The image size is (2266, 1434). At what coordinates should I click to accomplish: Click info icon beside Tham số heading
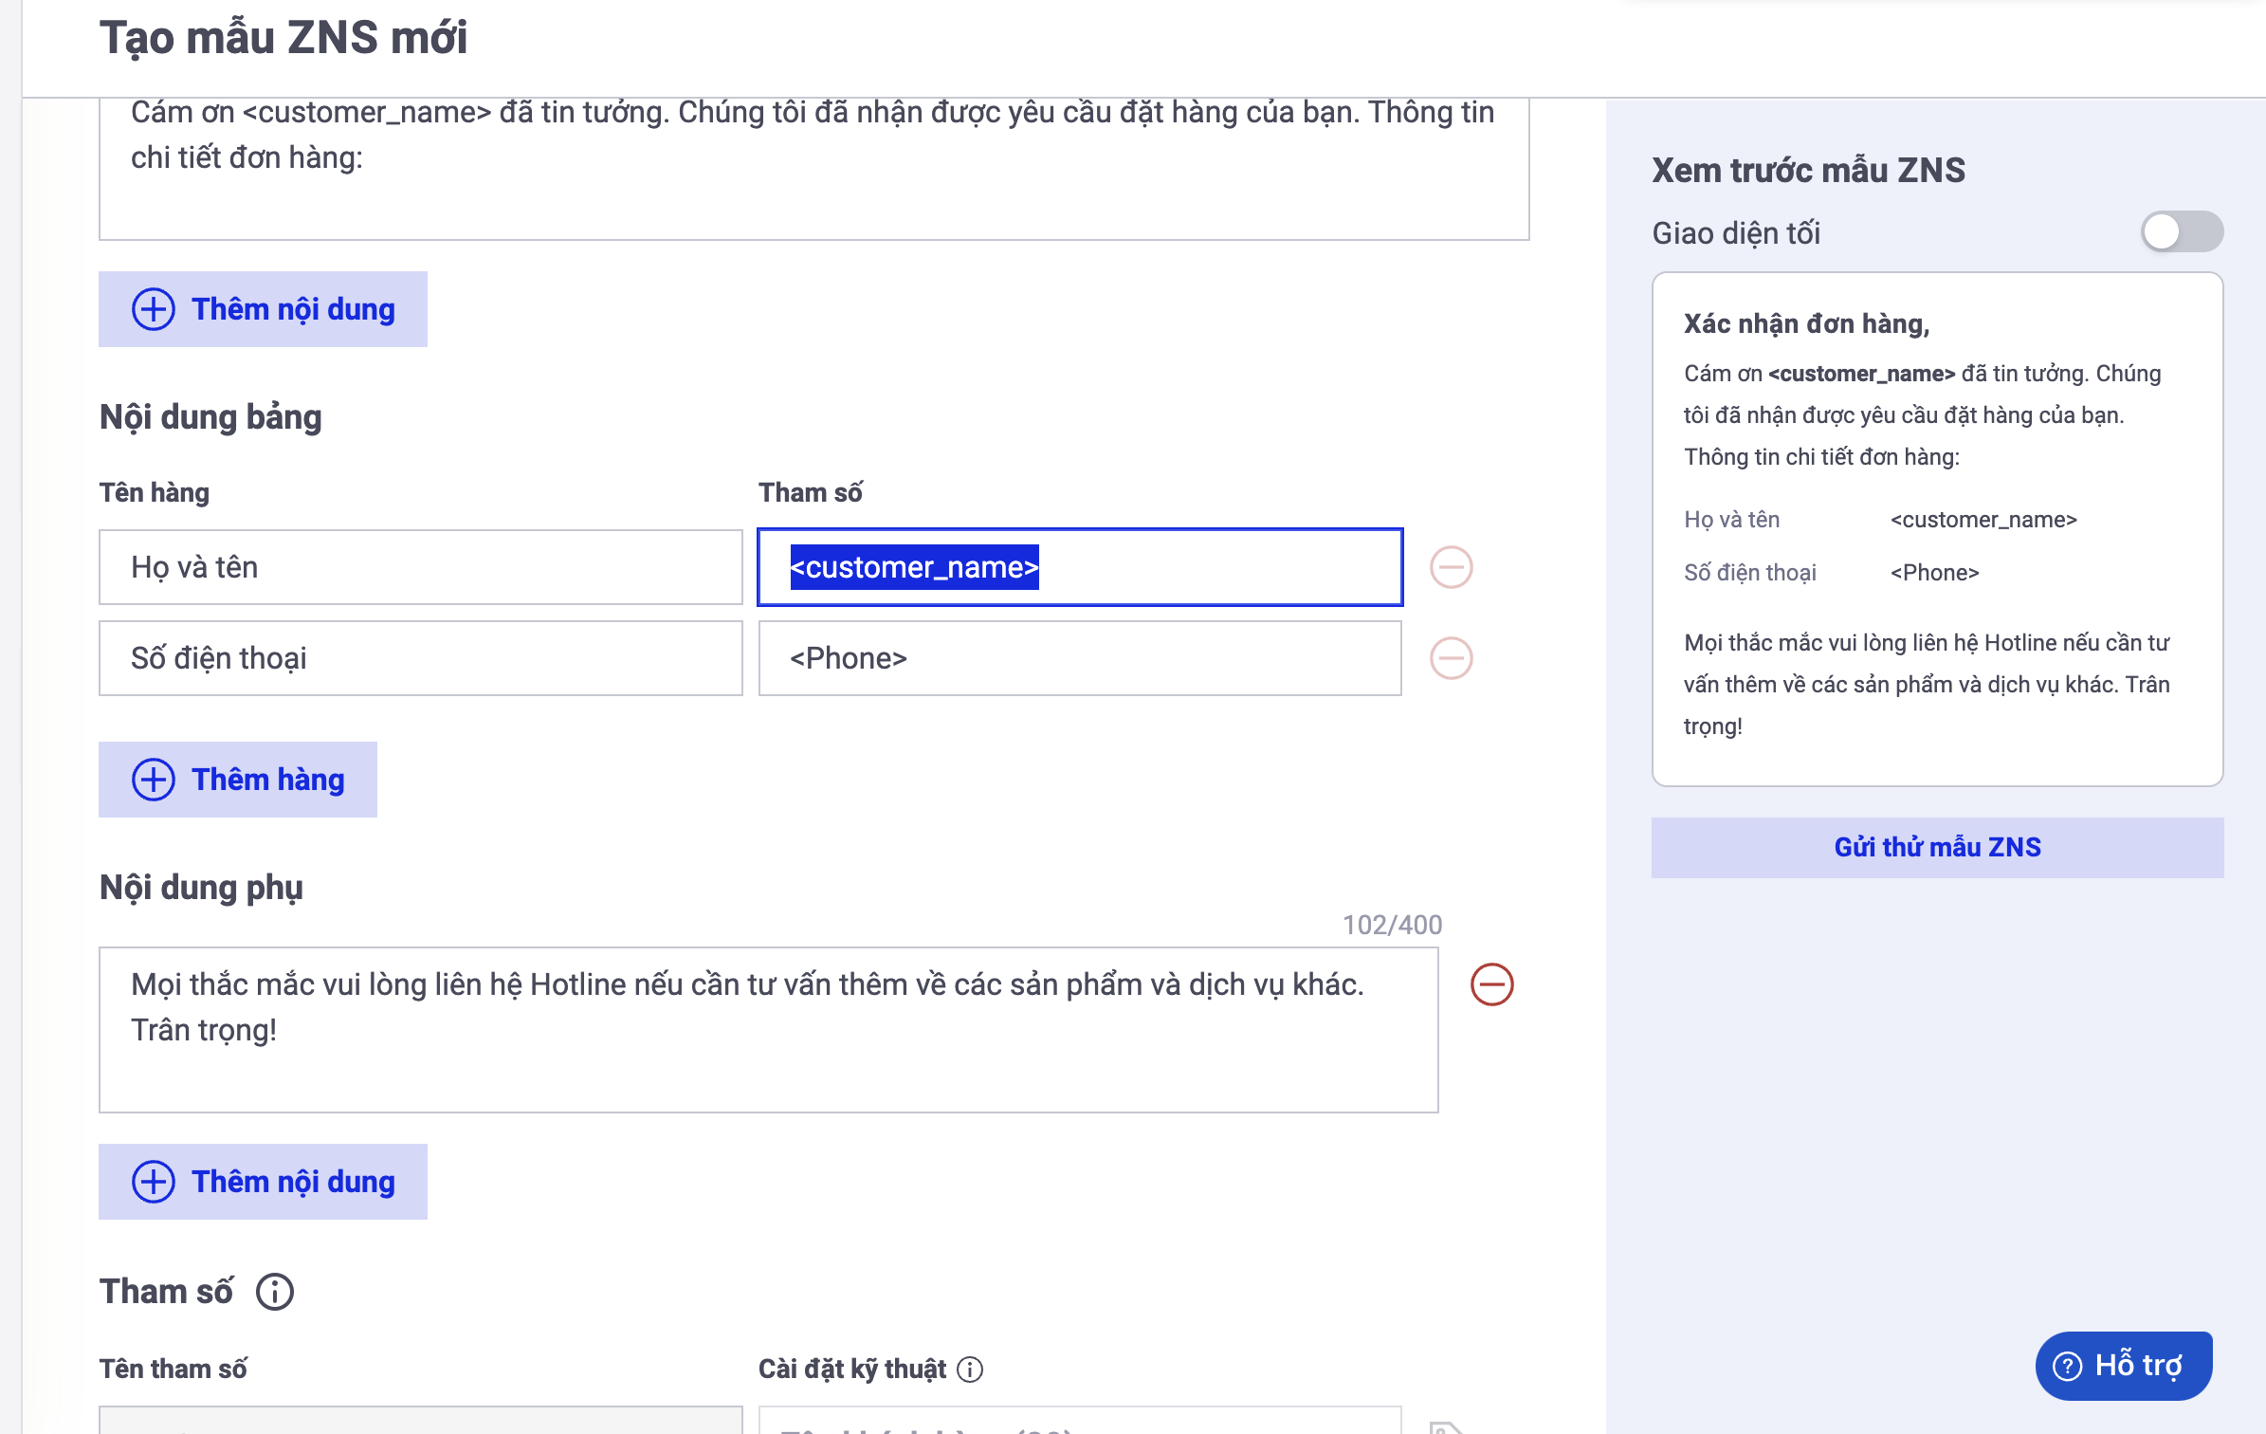[x=275, y=1292]
